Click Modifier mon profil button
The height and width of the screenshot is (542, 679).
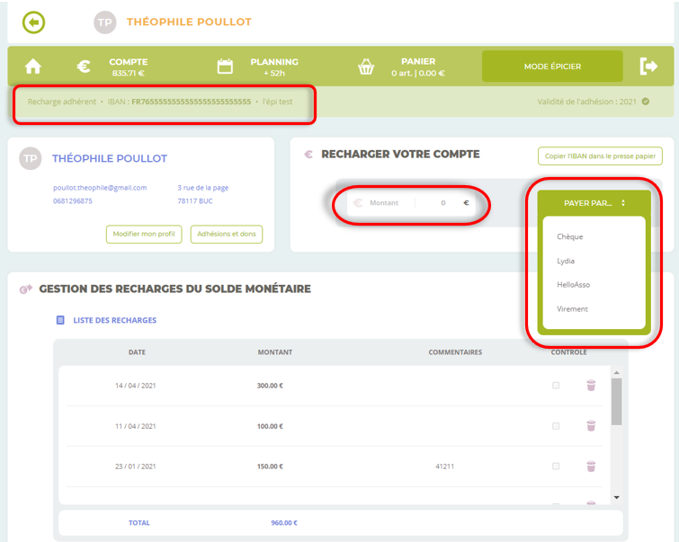[x=144, y=235]
